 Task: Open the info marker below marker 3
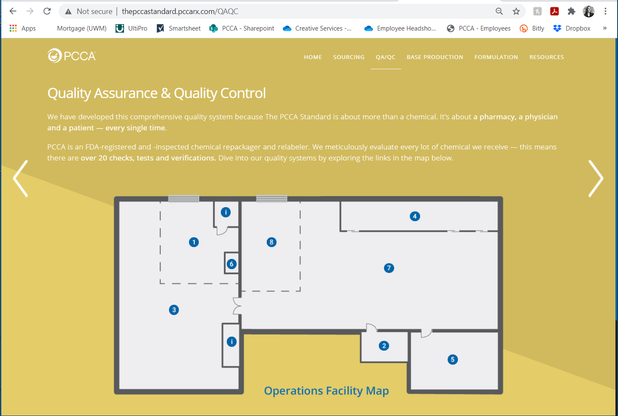click(x=231, y=341)
